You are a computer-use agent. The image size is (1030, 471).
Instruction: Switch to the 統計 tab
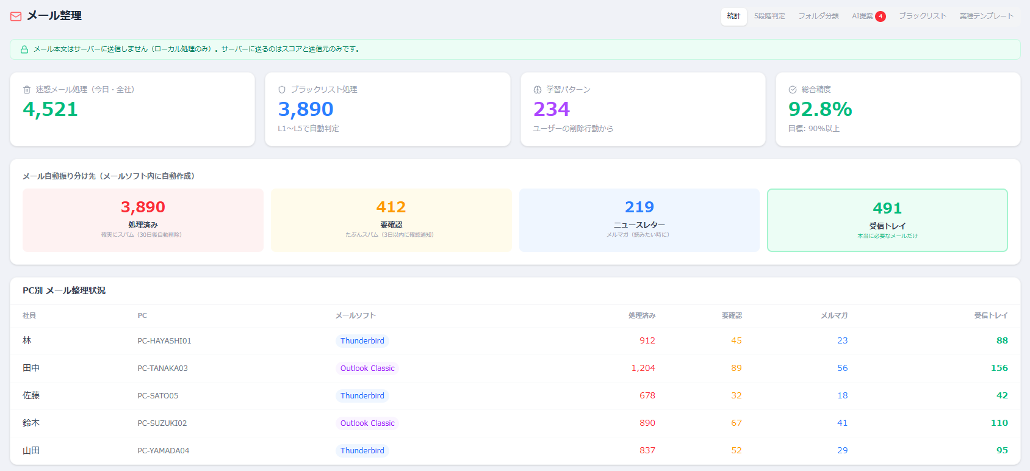[734, 16]
